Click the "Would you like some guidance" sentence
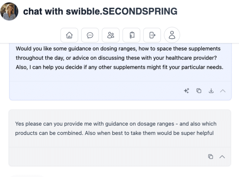239x177 pixels. coord(118,49)
